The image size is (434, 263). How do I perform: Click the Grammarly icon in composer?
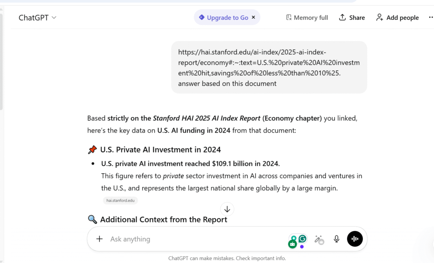303,238
